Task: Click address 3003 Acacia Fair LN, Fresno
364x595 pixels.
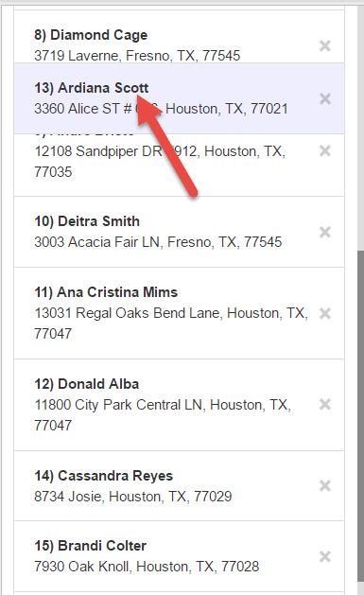Action: 158,242
